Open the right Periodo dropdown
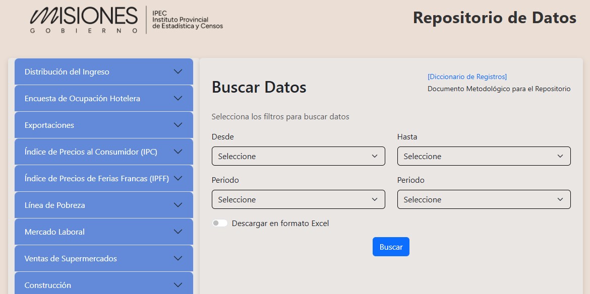Screen dimensions: 590x294 pyautogui.click(x=484, y=199)
